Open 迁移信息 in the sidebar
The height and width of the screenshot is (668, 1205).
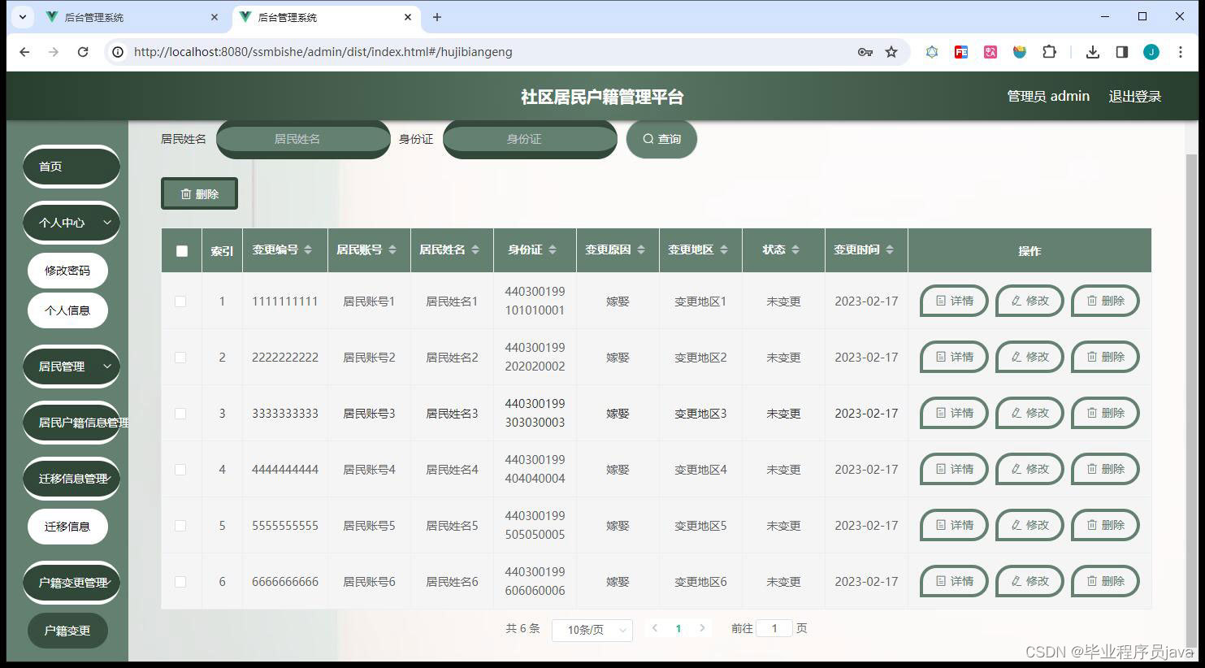pos(67,527)
